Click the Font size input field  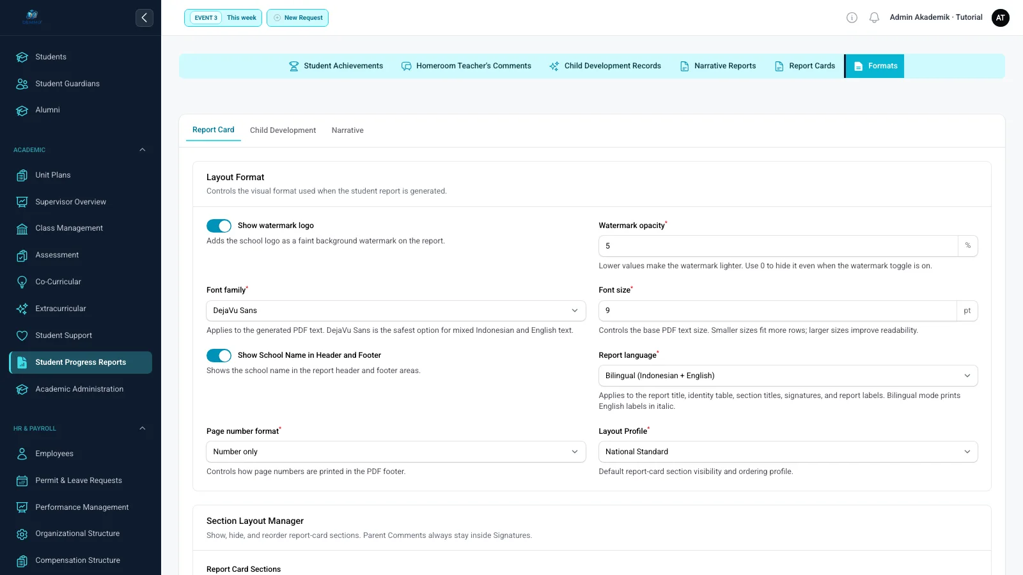click(777, 310)
